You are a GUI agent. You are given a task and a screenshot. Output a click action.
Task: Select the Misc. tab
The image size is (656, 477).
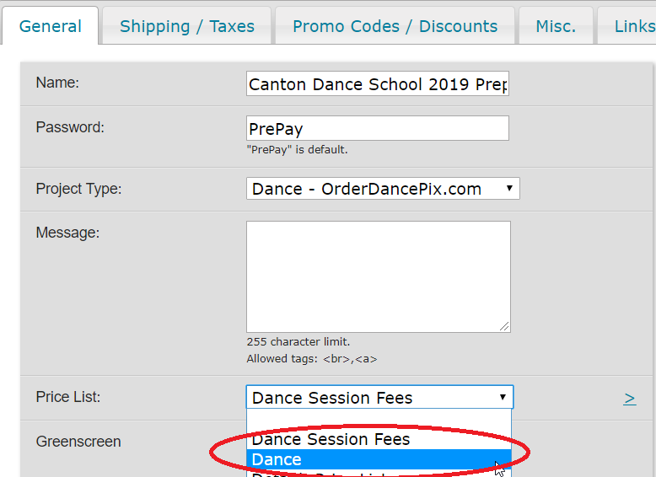point(556,26)
